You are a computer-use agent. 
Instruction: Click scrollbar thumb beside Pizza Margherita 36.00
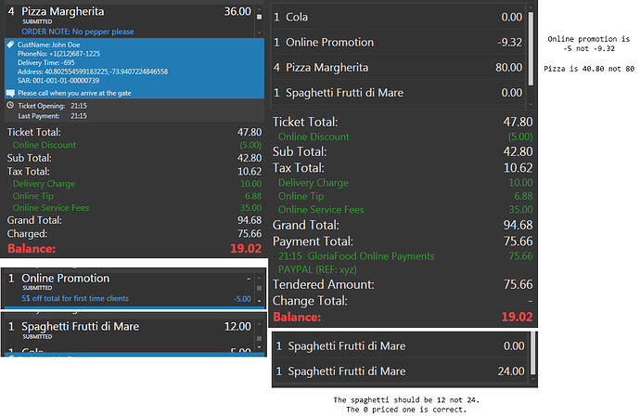[259, 17]
